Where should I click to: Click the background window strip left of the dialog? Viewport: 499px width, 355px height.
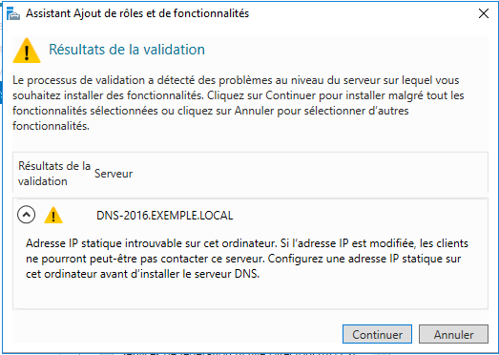pyautogui.click(x=1, y=93)
